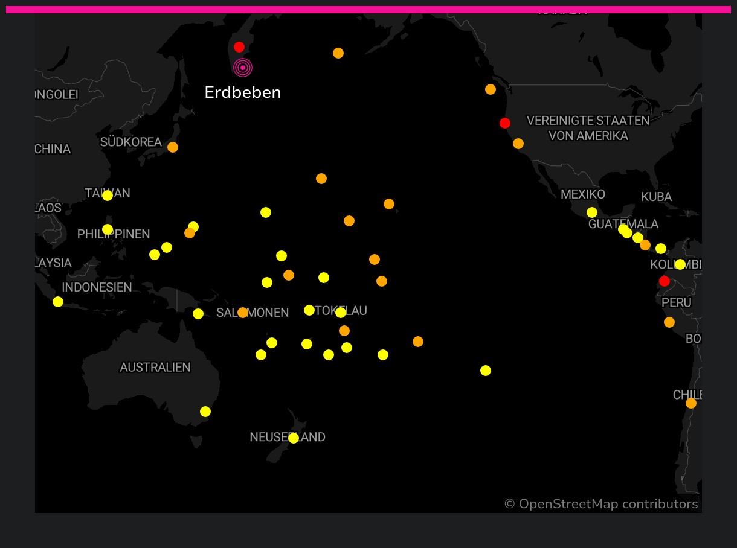737x548 pixels.
Task: Click the orange marker east of Südkorea
Action: 173,147
